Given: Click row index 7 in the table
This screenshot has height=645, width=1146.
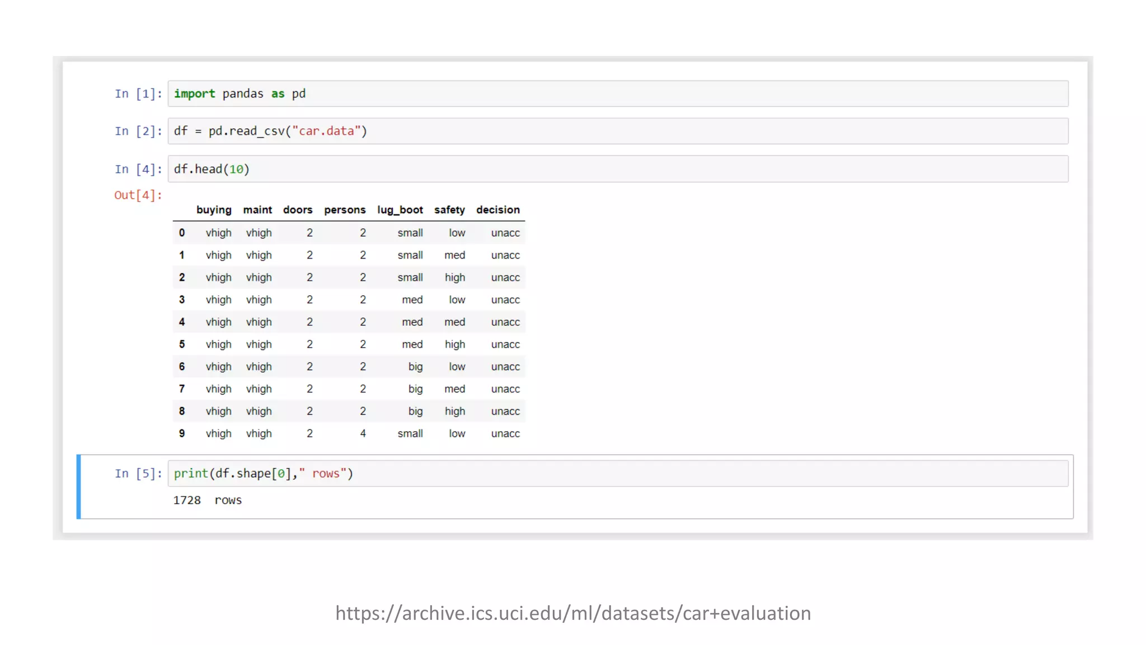Looking at the screenshot, I should coord(182,389).
